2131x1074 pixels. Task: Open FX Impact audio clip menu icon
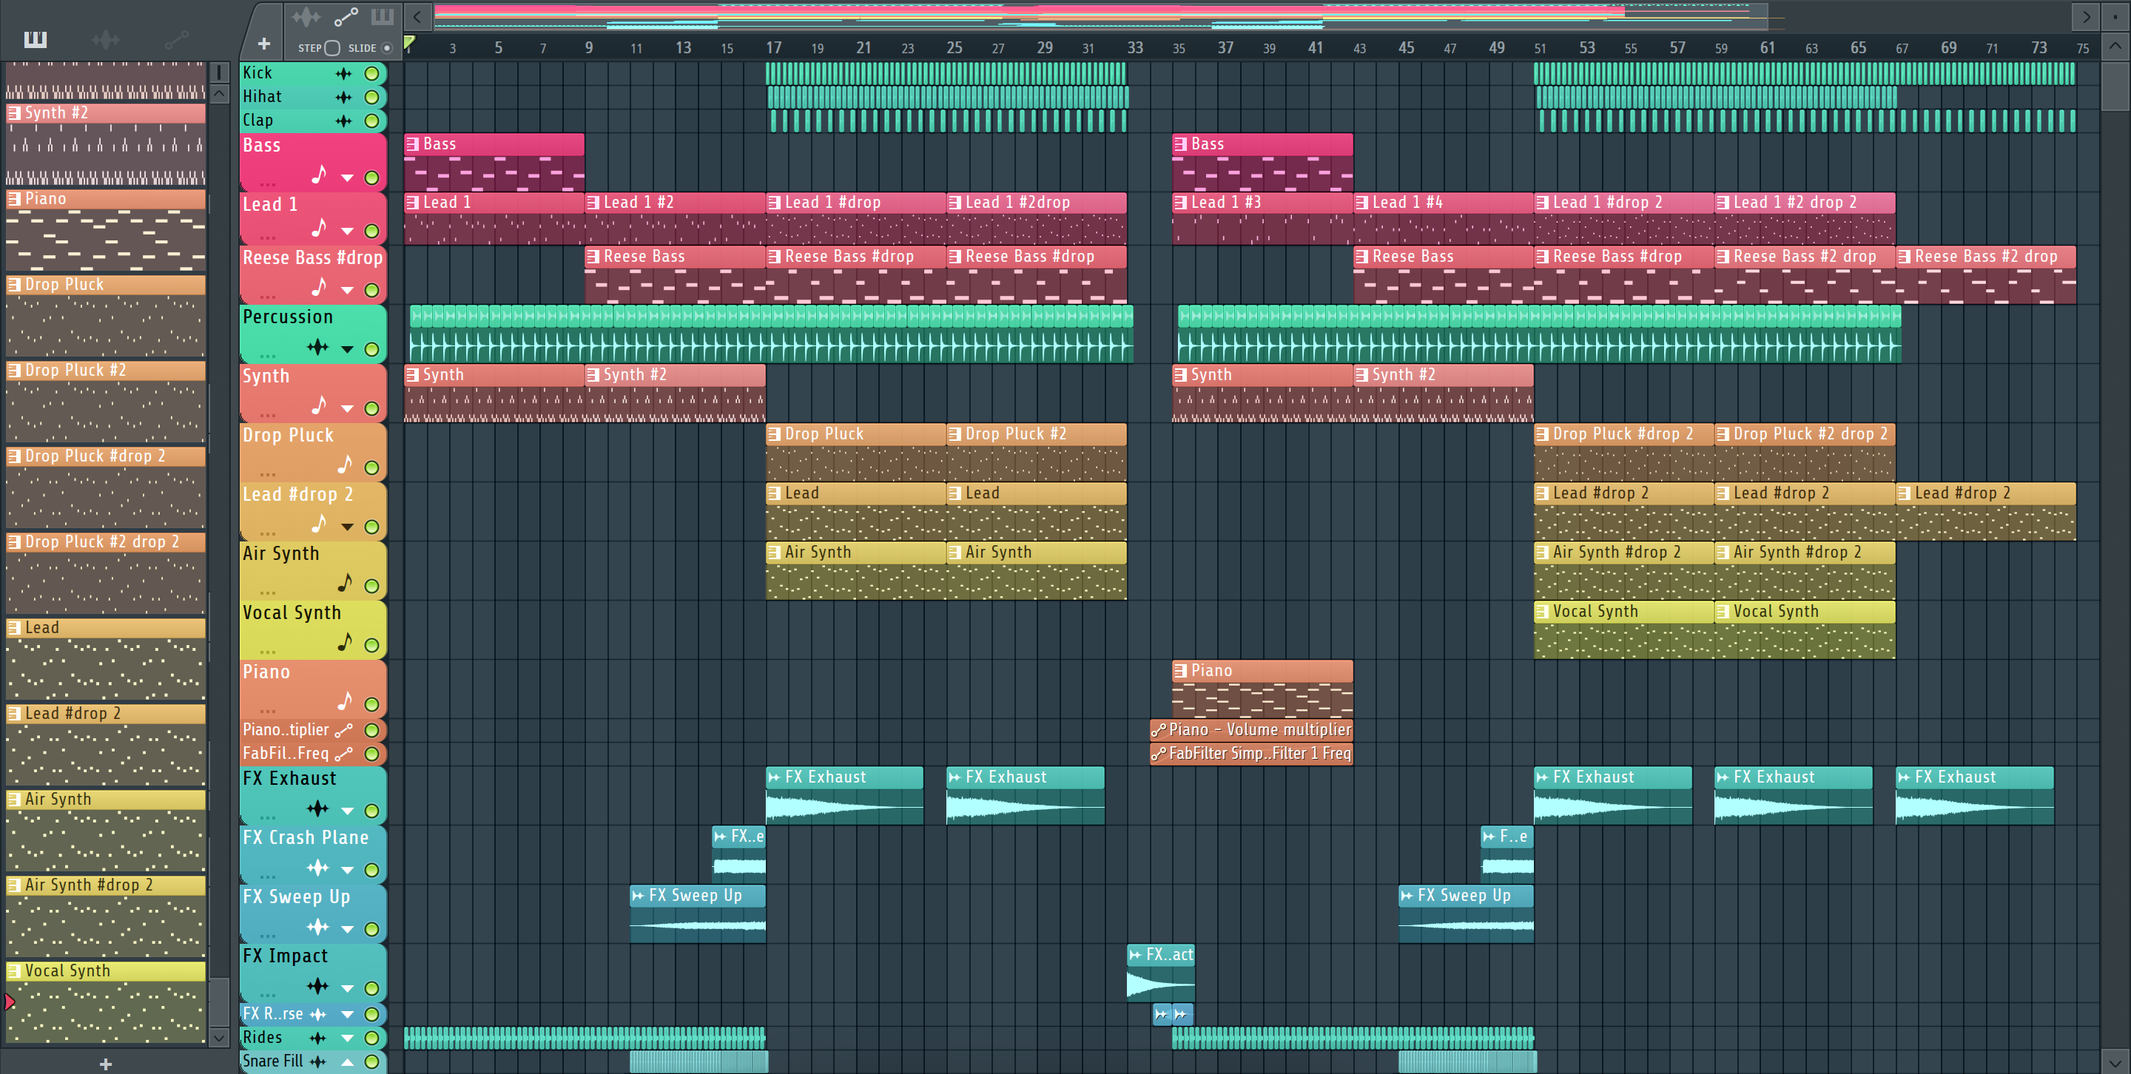[x=1136, y=955]
